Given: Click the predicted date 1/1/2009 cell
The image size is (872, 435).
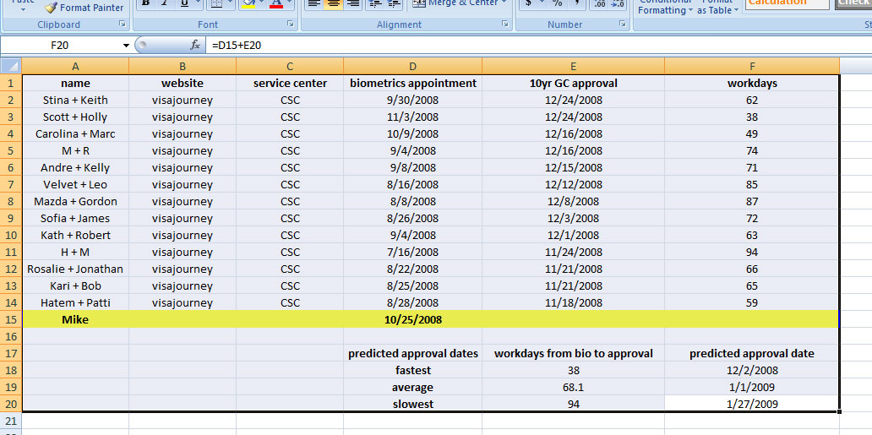Looking at the screenshot, I should tap(752, 387).
